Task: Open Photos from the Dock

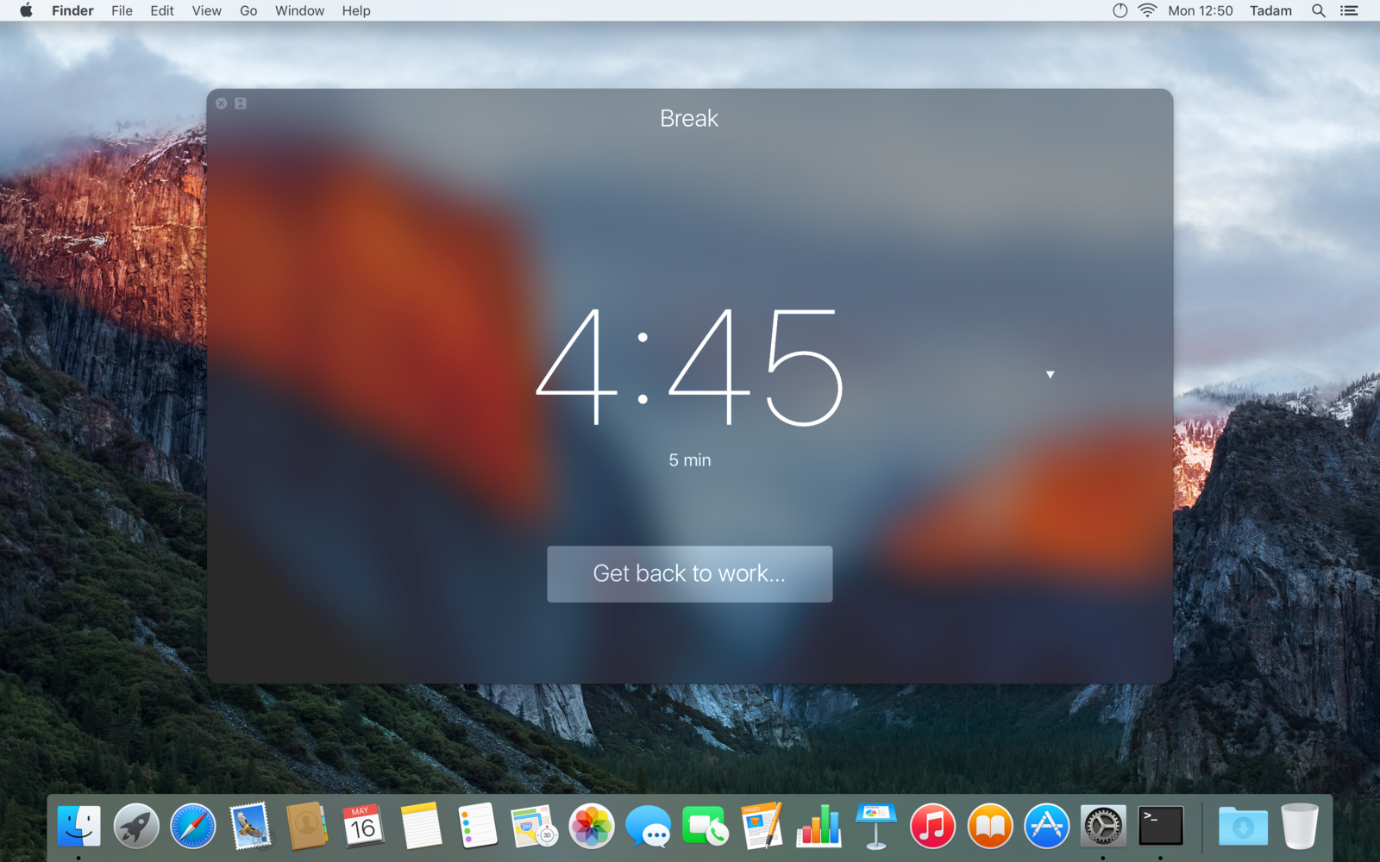Action: 592,826
